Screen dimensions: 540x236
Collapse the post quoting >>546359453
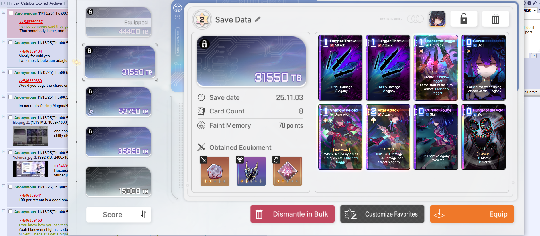pos(3,211)
